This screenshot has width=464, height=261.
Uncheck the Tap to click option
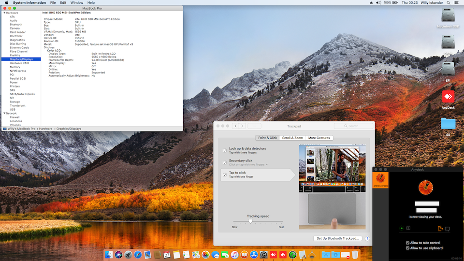click(x=225, y=174)
